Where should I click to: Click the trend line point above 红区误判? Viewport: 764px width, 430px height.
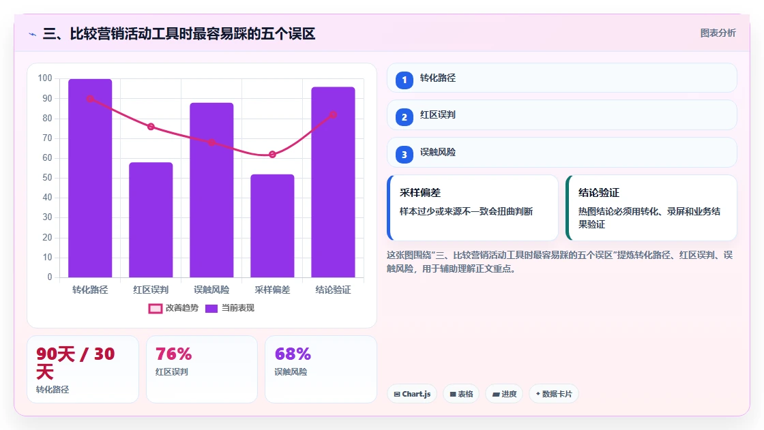click(151, 127)
